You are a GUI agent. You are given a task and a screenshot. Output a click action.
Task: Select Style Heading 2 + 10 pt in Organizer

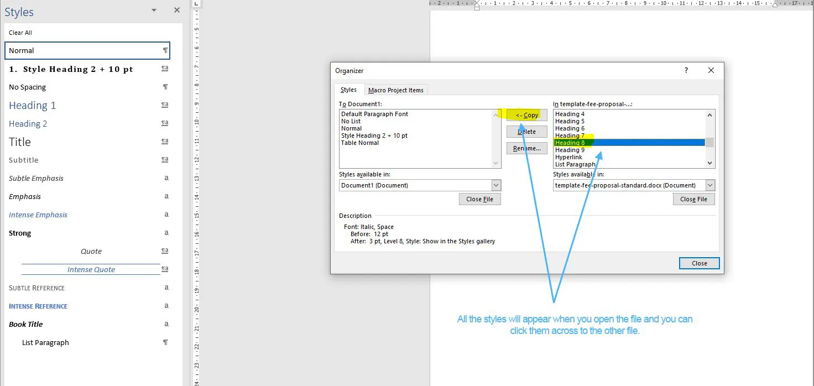[x=374, y=135]
